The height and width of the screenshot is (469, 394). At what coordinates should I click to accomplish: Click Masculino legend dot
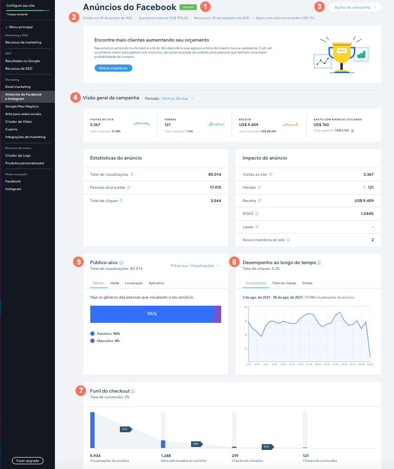[x=93, y=341]
